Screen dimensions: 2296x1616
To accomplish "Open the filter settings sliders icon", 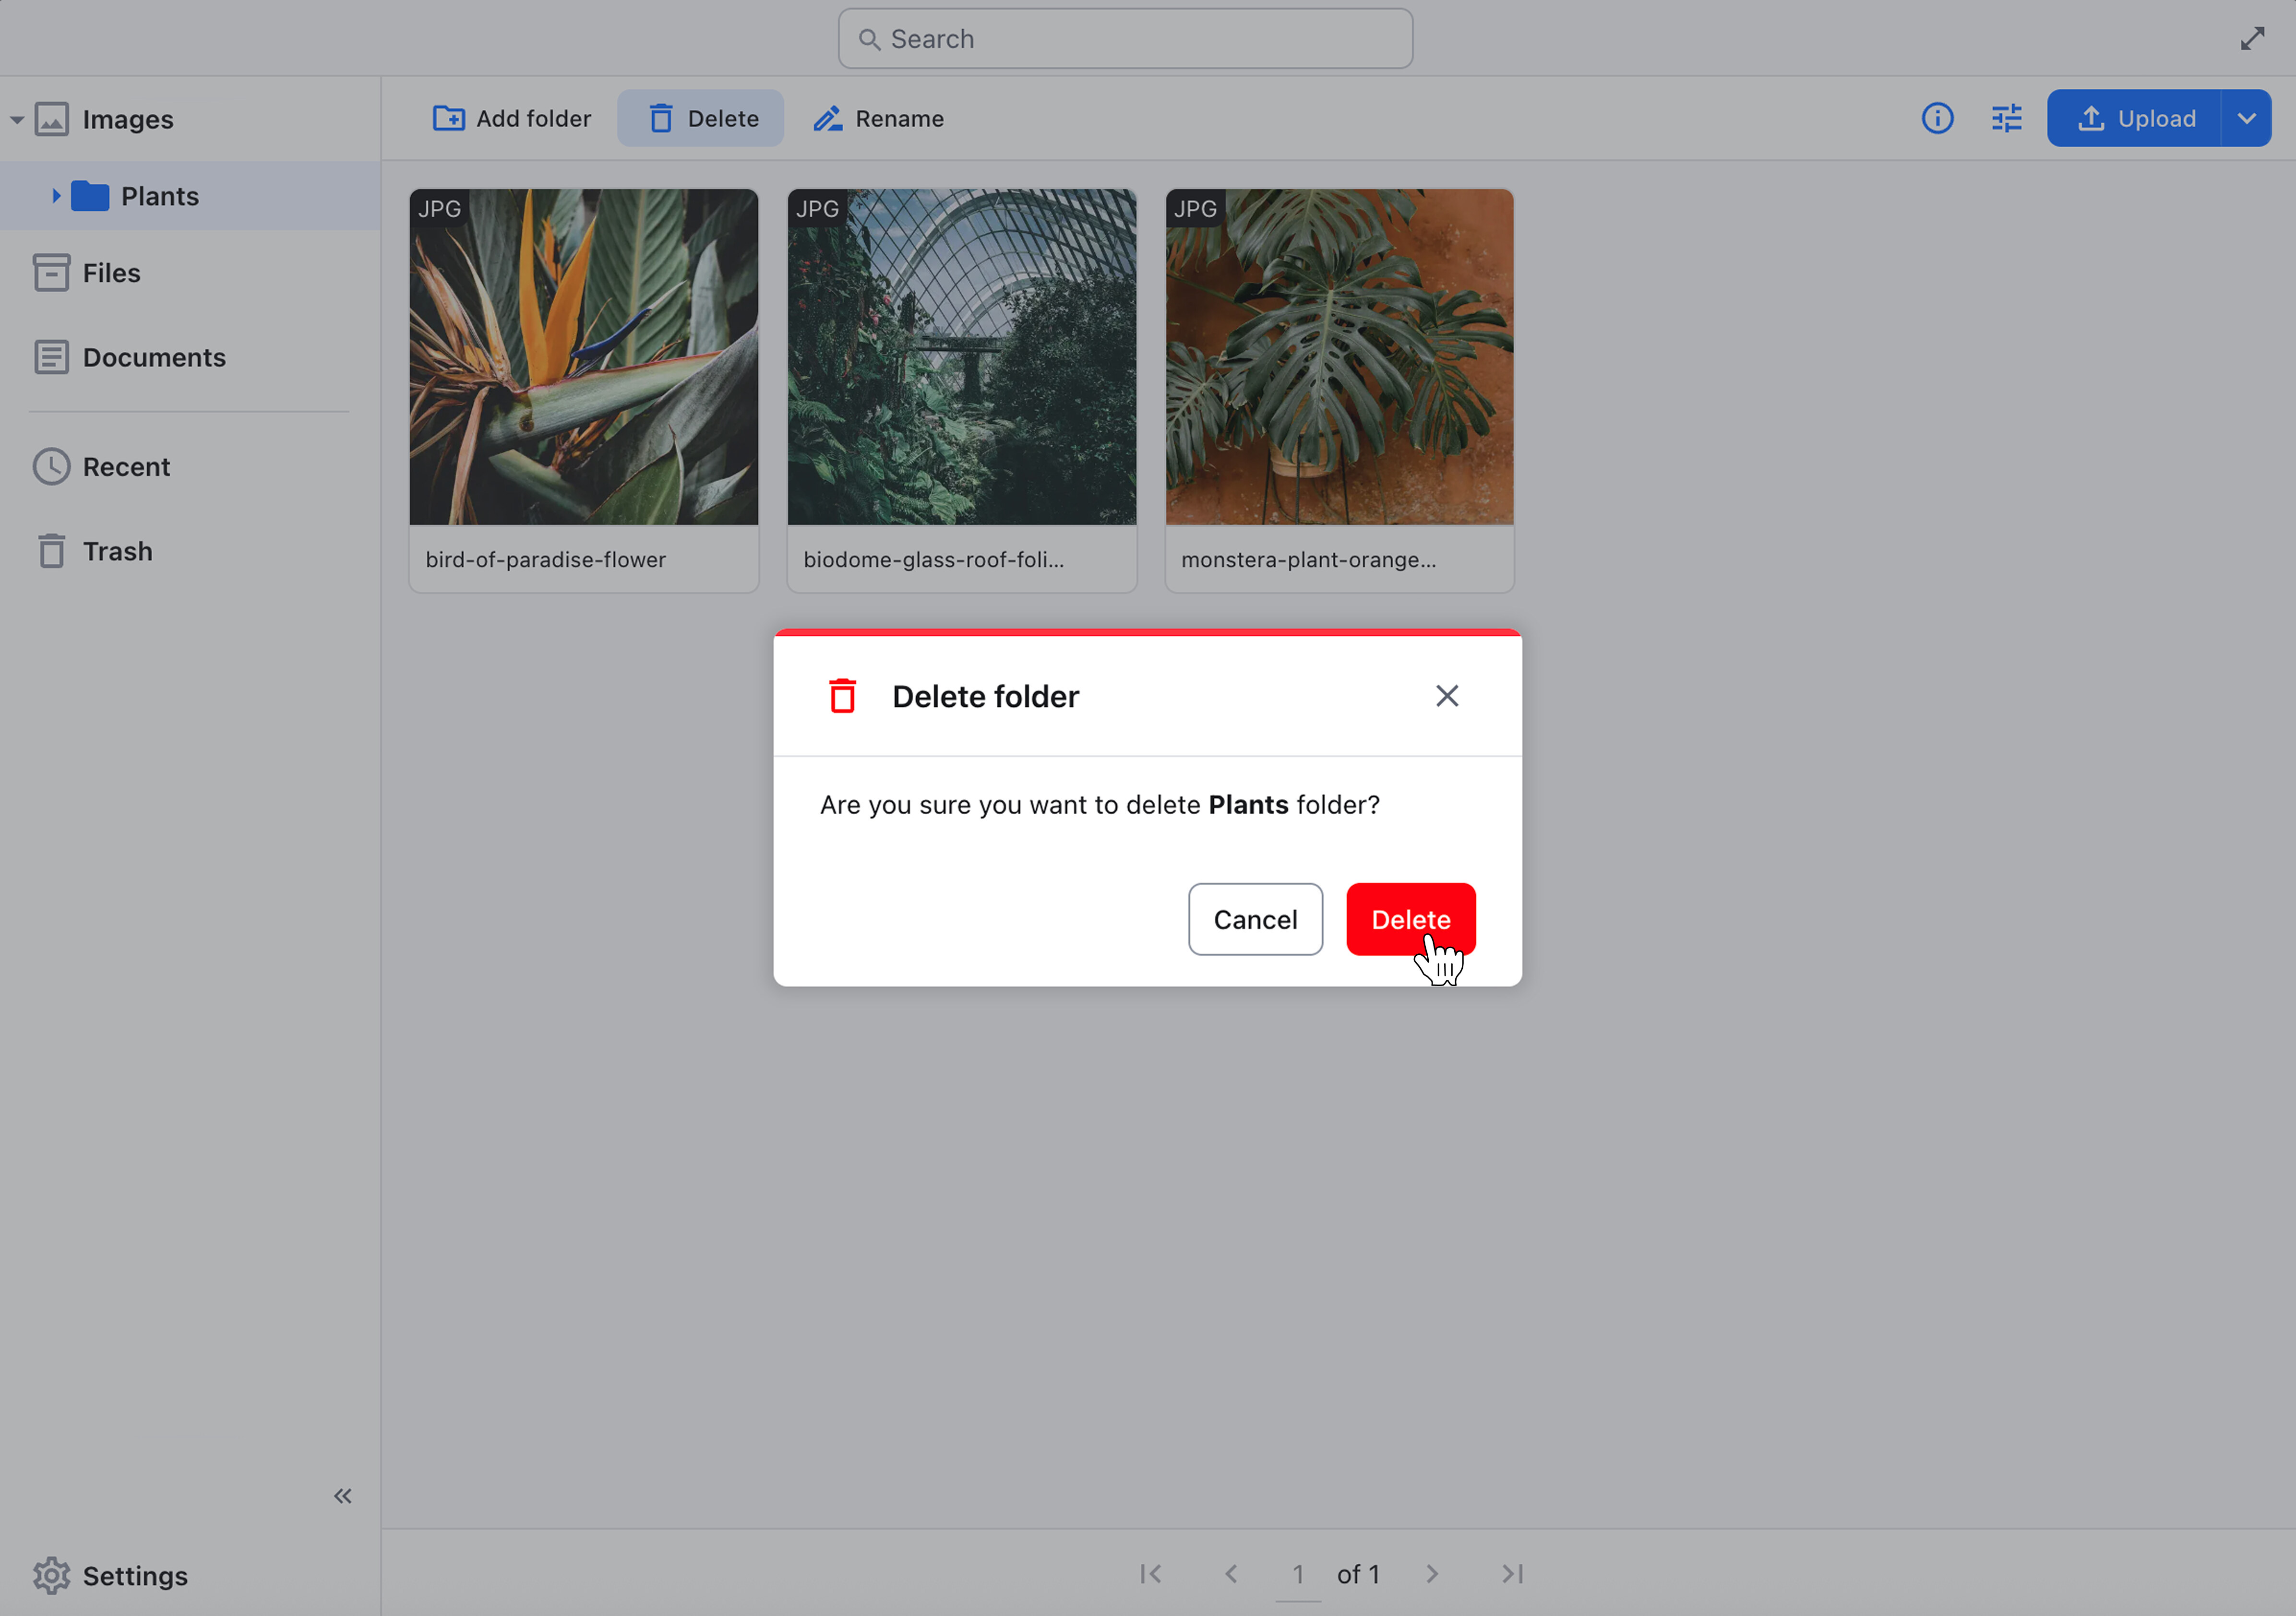I will pos(2006,118).
